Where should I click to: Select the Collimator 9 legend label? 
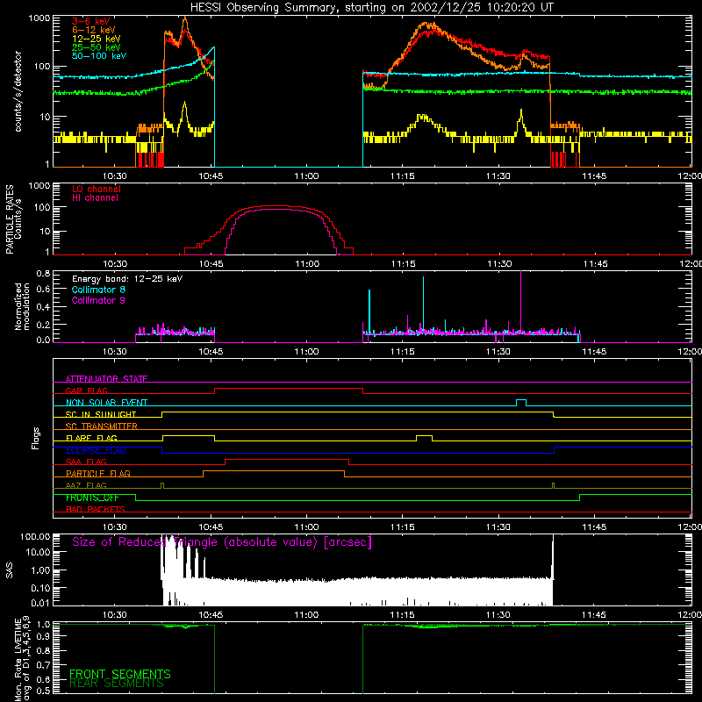point(98,300)
